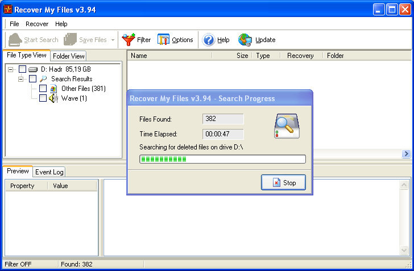
Task: Click the Save Files toolbar icon
Action: point(71,40)
